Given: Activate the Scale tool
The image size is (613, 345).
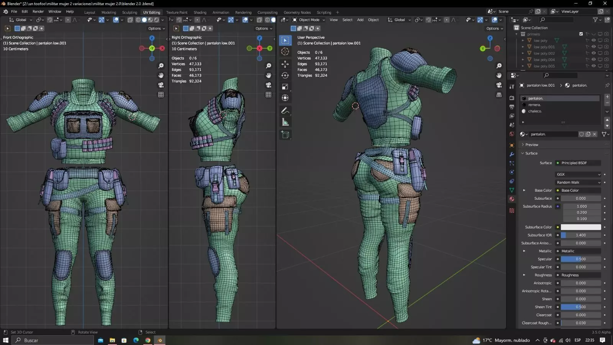Looking at the screenshot, I should tap(285, 87).
